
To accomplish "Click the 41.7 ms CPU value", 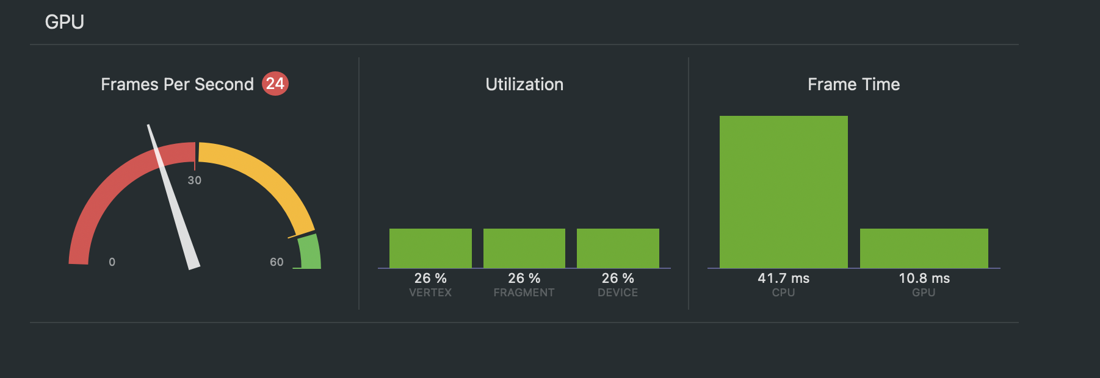I will (783, 279).
